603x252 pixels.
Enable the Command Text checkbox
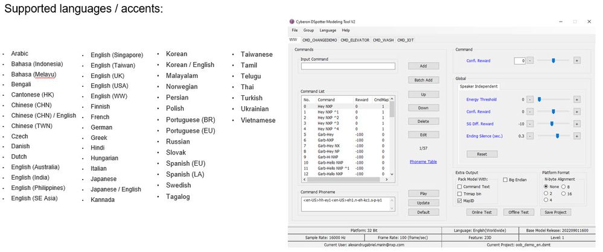459,187
